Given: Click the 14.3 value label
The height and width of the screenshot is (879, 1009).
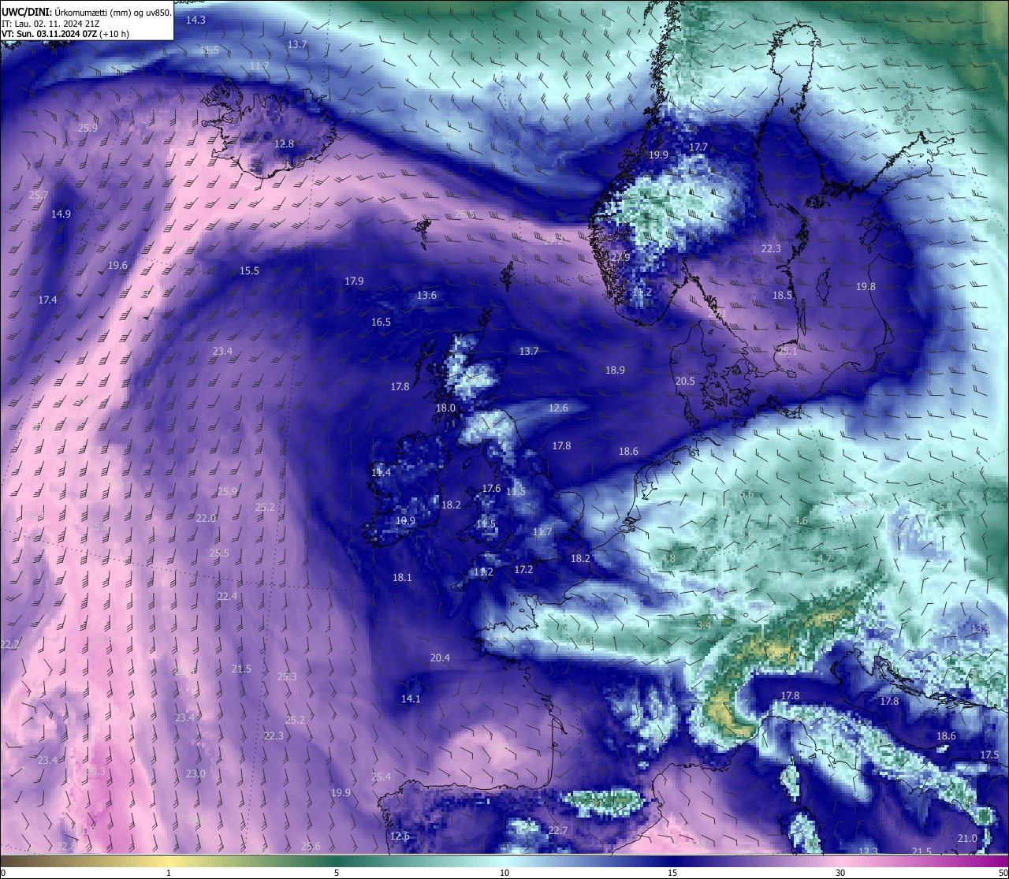Looking at the screenshot, I should (195, 20).
